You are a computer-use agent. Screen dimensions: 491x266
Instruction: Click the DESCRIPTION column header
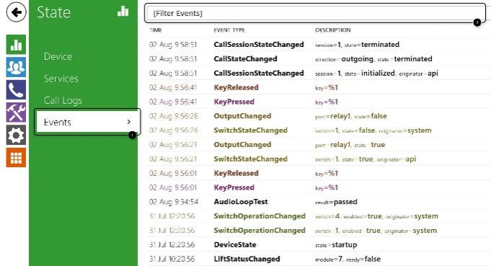[333, 30]
